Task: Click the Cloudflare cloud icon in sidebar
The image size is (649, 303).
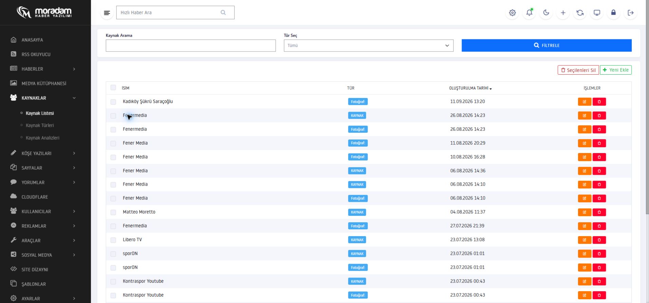Action: (x=14, y=196)
